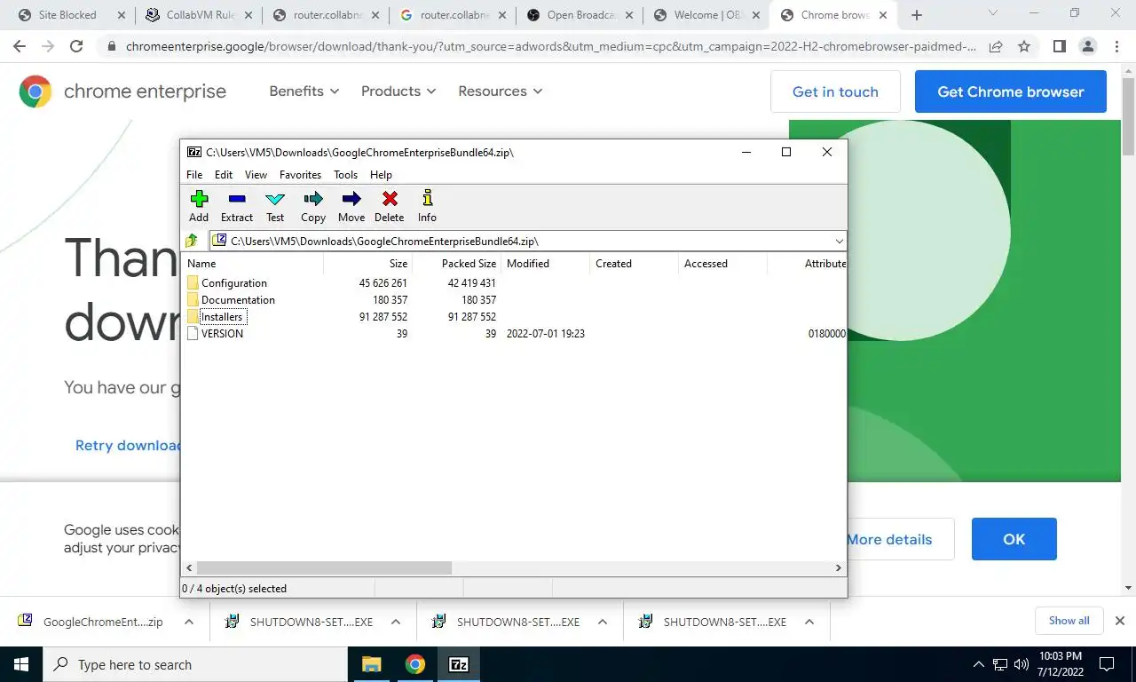Open options for GoogleChromeEnt zip download

tap(189, 623)
